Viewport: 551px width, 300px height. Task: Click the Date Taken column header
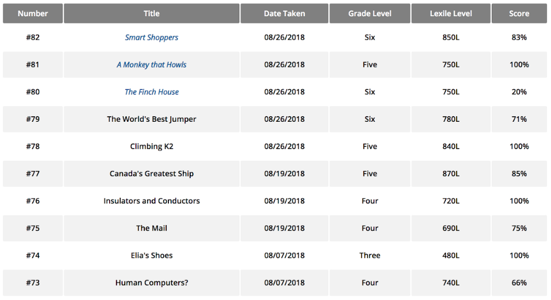click(x=284, y=13)
